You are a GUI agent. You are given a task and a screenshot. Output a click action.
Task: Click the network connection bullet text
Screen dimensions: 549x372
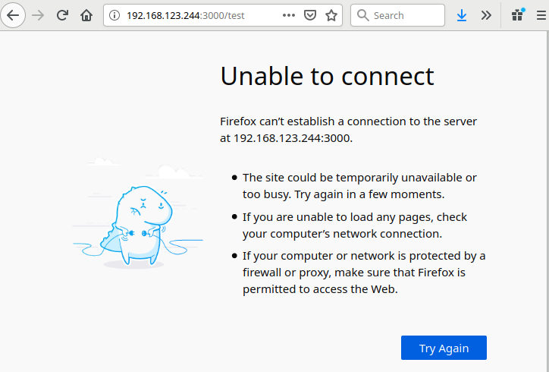(x=355, y=225)
